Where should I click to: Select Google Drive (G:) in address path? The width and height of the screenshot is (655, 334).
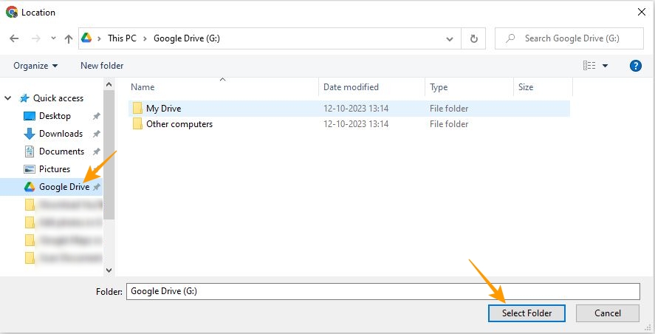(x=187, y=38)
